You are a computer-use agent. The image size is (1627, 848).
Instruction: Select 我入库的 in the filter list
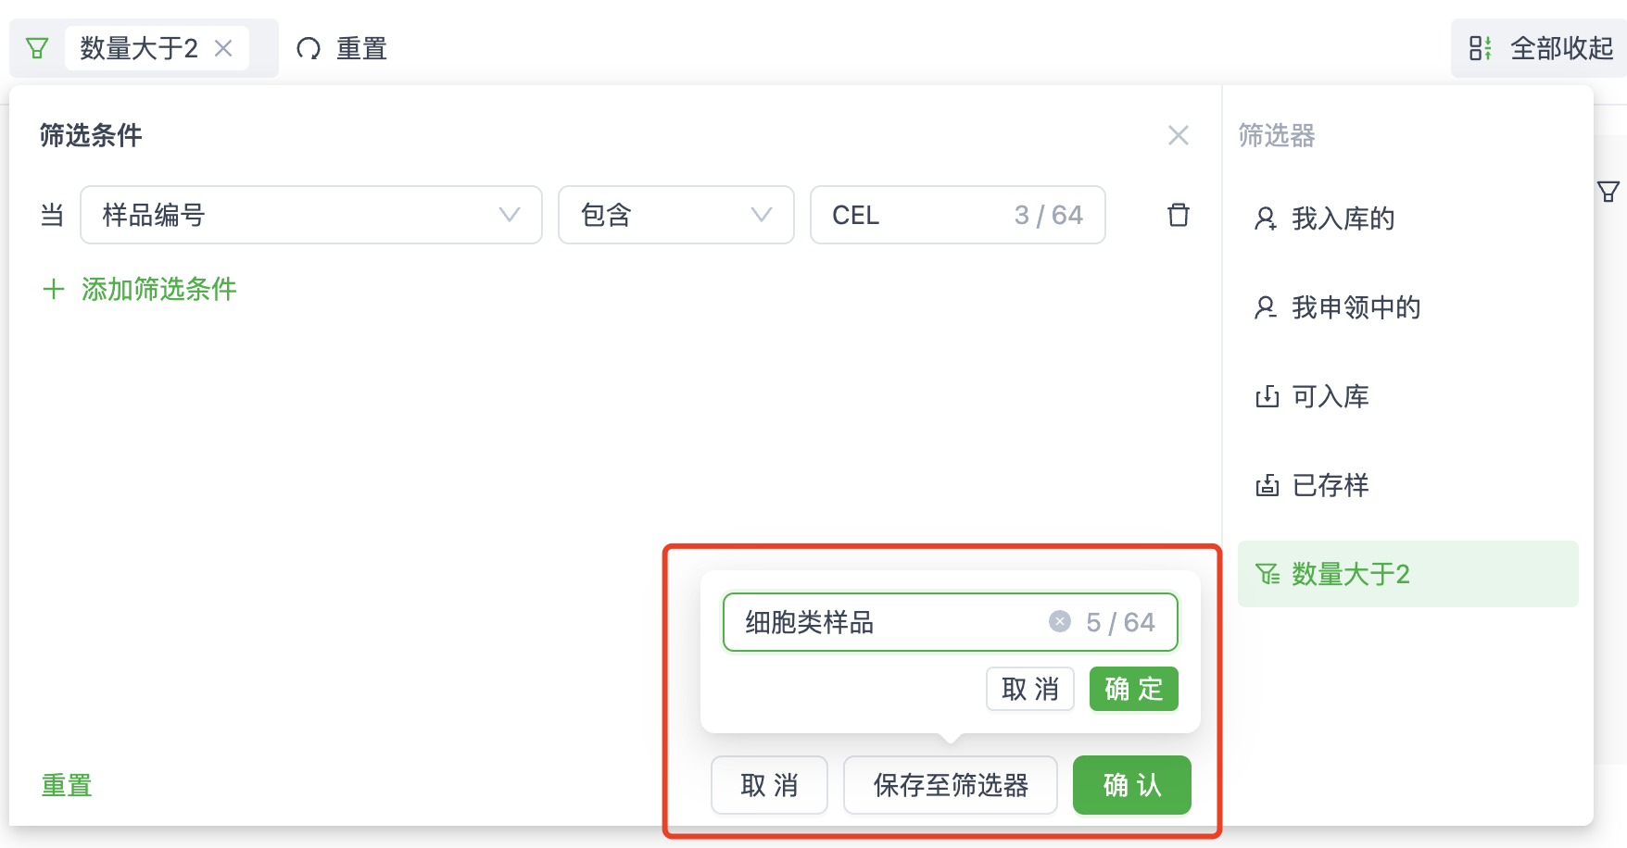(x=1343, y=219)
